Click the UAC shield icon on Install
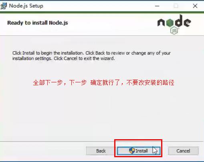Viewport: 204px width, 162px height. [132, 151]
